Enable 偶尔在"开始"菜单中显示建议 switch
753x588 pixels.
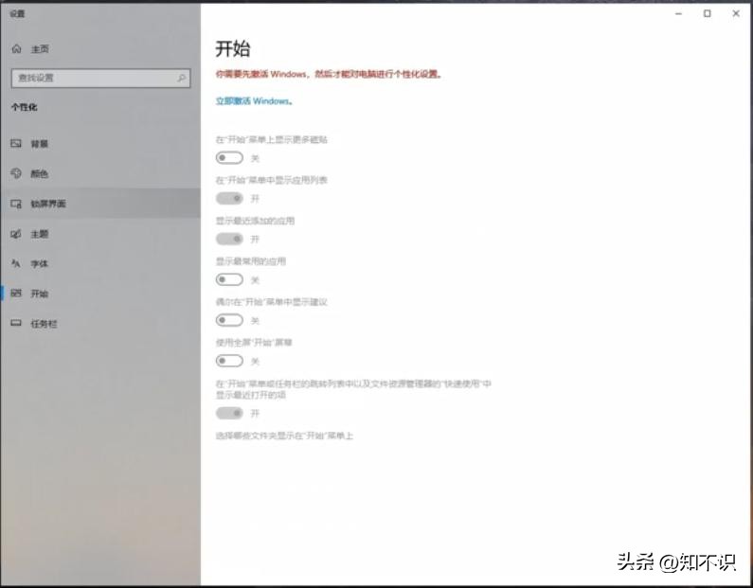(229, 320)
